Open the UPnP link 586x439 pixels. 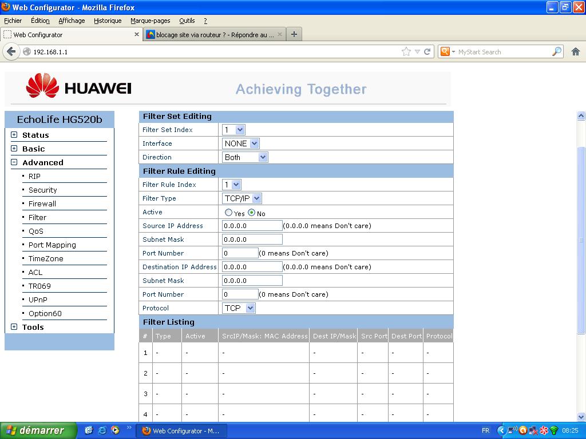(38, 300)
